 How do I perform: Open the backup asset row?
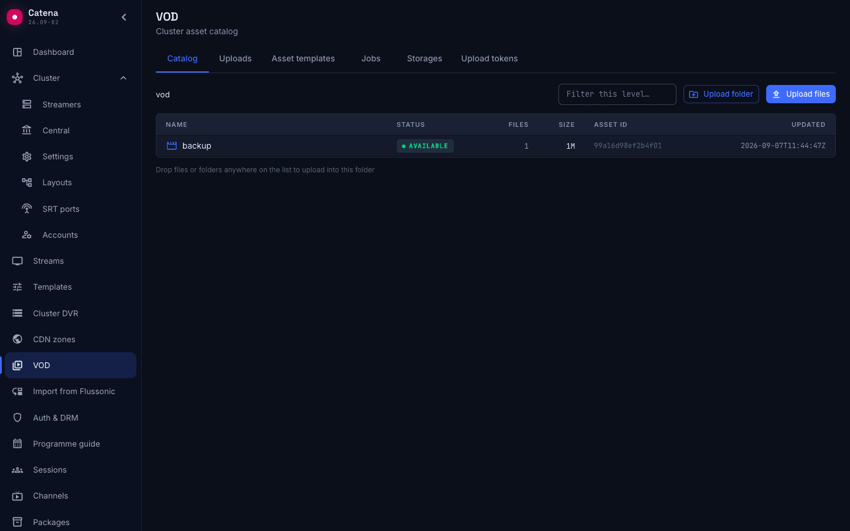coord(496,146)
